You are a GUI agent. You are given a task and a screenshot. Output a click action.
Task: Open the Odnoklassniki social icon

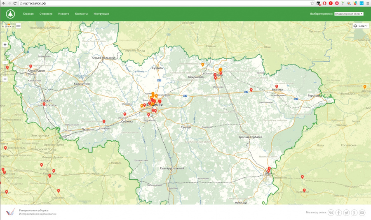pyautogui.click(x=354, y=213)
